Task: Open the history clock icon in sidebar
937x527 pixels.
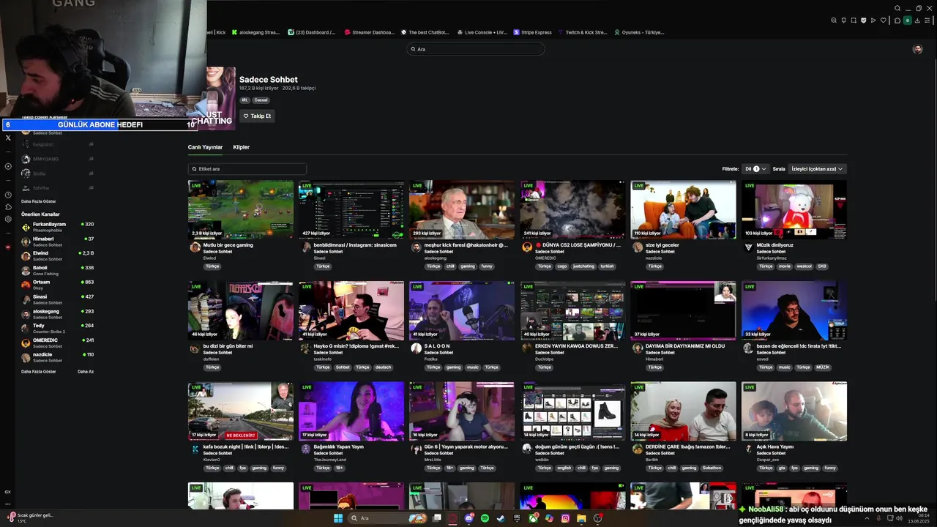Action: [x=8, y=195]
